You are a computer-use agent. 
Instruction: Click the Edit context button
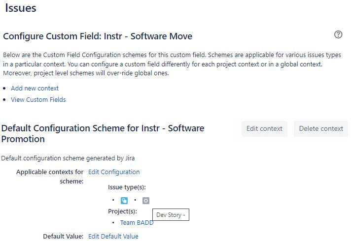(x=264, y=129)
